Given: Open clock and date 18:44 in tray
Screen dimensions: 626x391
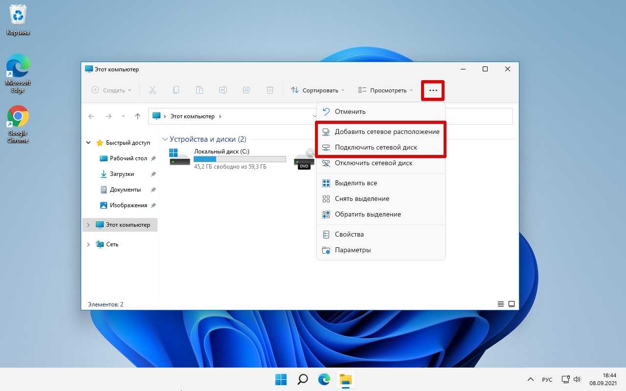Looking at the screenshot, I should click(x=603, y=379).
